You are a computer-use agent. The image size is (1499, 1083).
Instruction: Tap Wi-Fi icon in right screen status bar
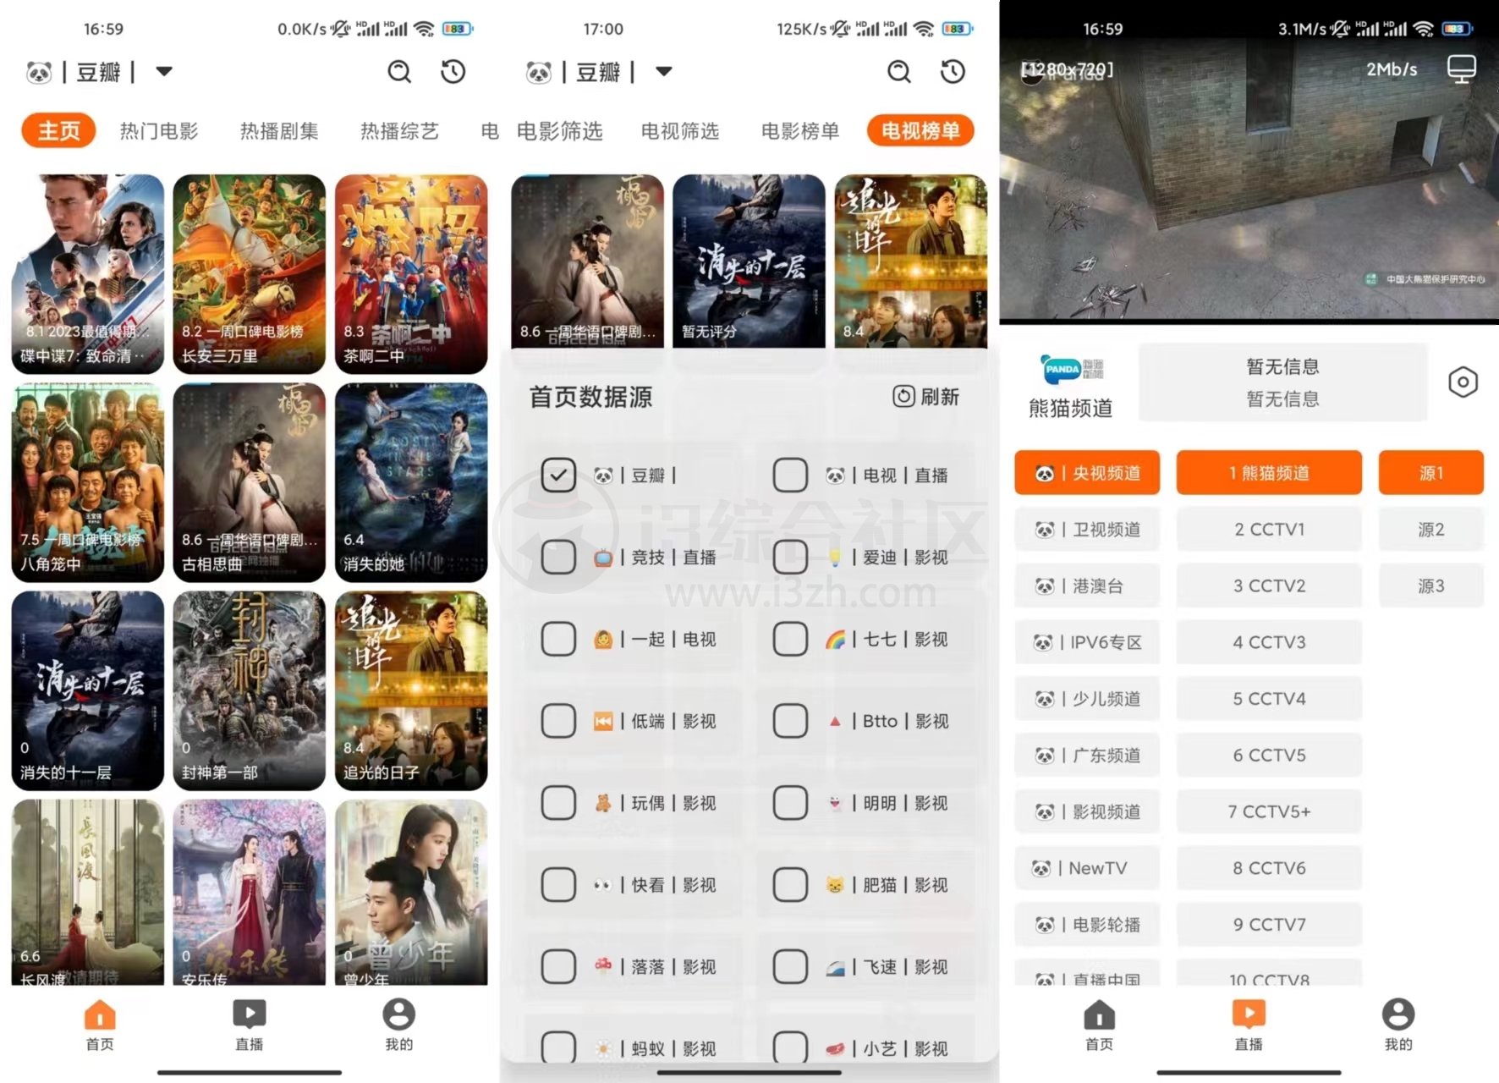pos(1424,29)
